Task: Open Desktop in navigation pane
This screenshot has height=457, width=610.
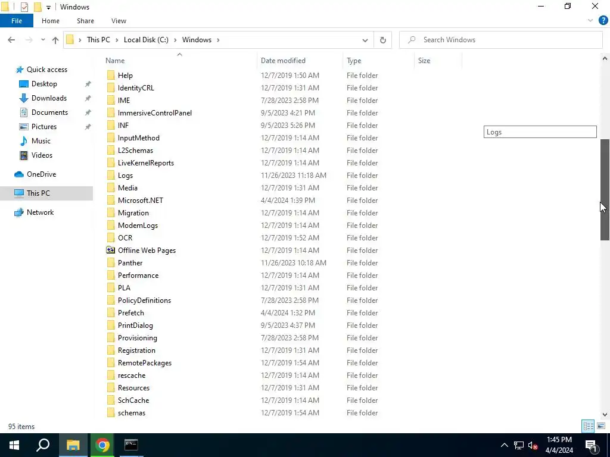Action: point(44,84)
